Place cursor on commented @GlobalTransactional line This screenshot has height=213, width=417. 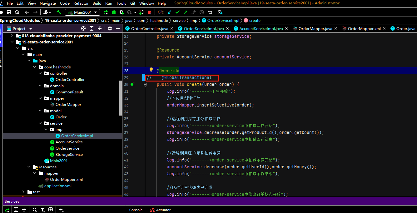(186, 77)
